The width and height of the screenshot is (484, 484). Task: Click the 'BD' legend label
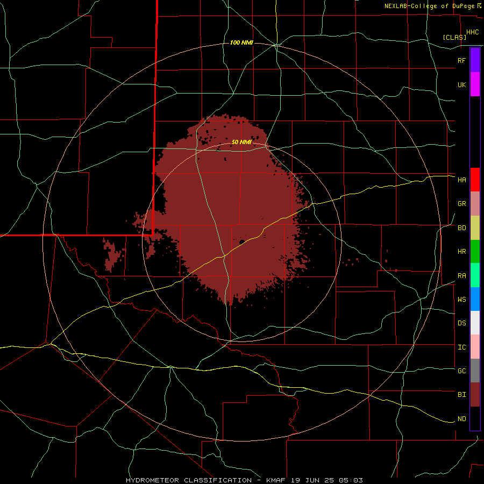(x=461, y=228)
